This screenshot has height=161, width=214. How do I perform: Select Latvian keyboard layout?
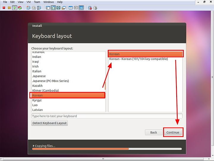tap(68, 110)
